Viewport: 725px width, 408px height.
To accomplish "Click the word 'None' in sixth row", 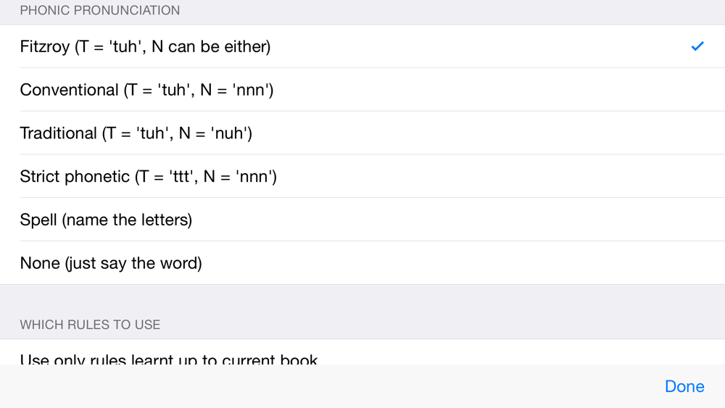I will (40, 263).
